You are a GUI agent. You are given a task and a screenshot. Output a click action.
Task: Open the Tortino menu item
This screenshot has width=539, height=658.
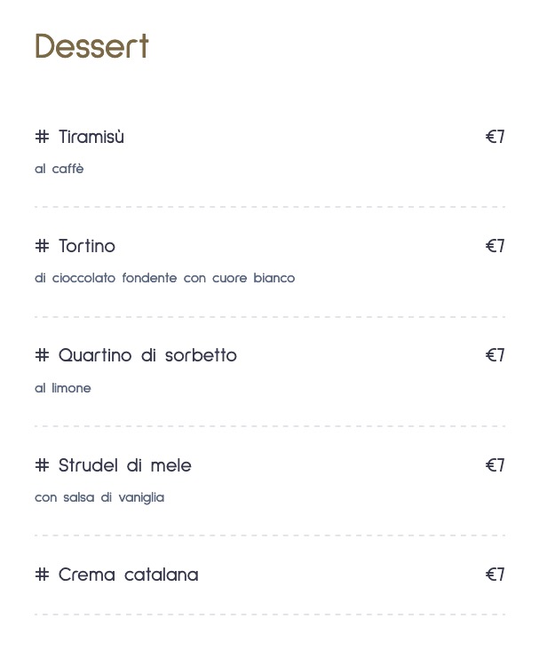(x=86, y=246)
